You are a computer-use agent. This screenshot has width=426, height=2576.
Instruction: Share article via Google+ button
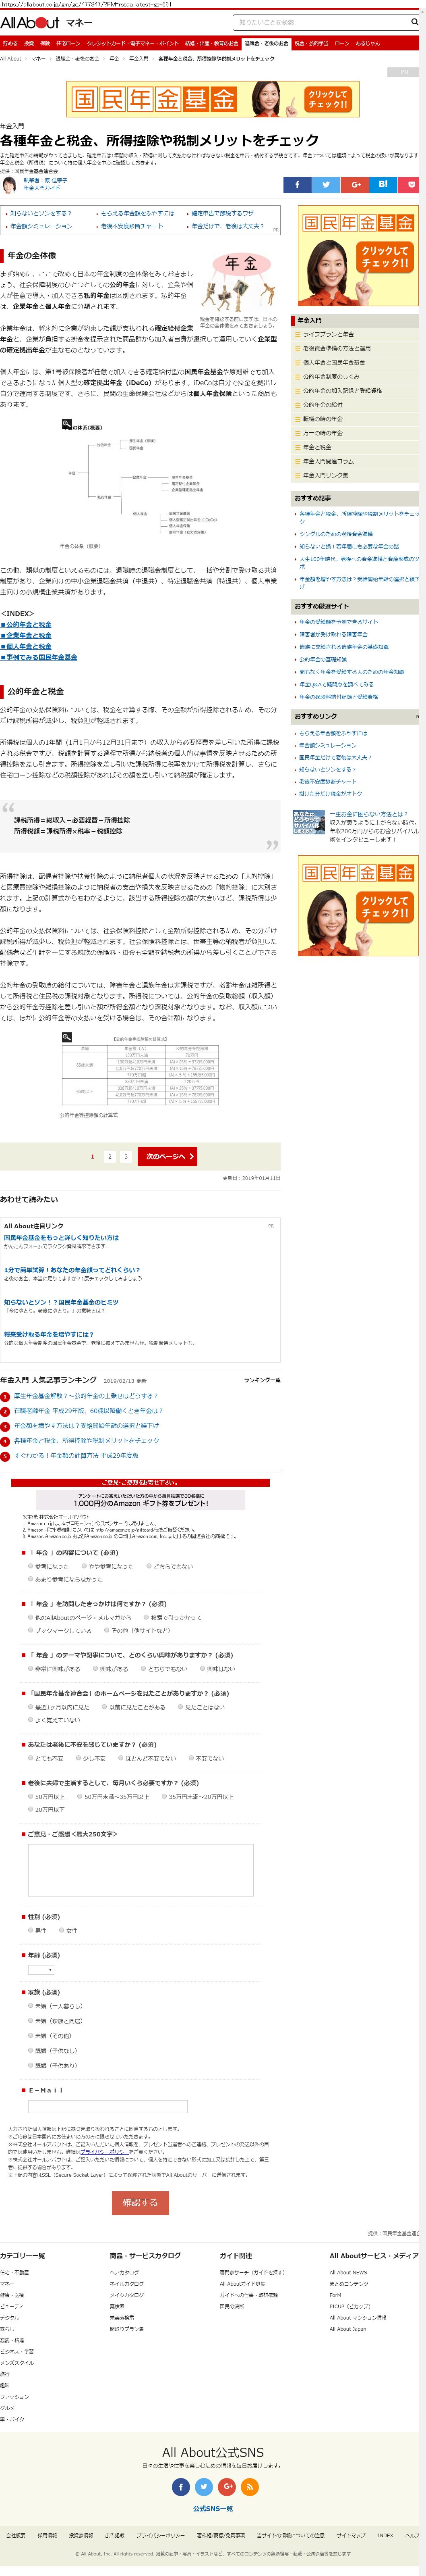[355, 185]
